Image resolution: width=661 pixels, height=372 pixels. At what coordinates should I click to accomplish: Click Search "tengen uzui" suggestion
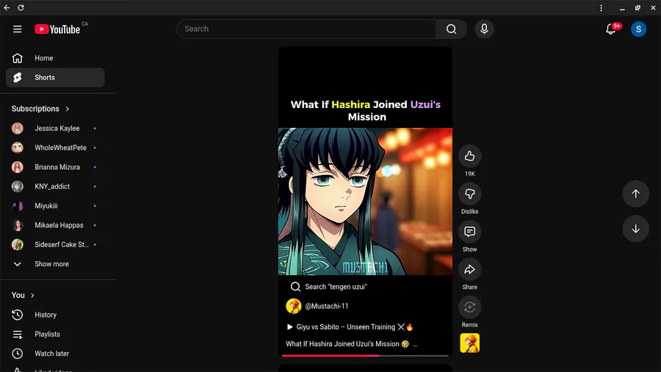[329, 287]
